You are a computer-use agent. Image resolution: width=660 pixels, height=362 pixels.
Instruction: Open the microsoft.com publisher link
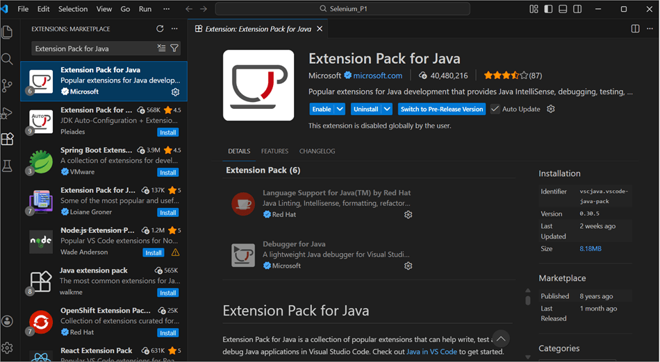[x=377, y=76]
